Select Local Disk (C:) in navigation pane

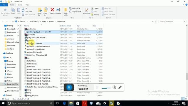[x=11, y=84]
